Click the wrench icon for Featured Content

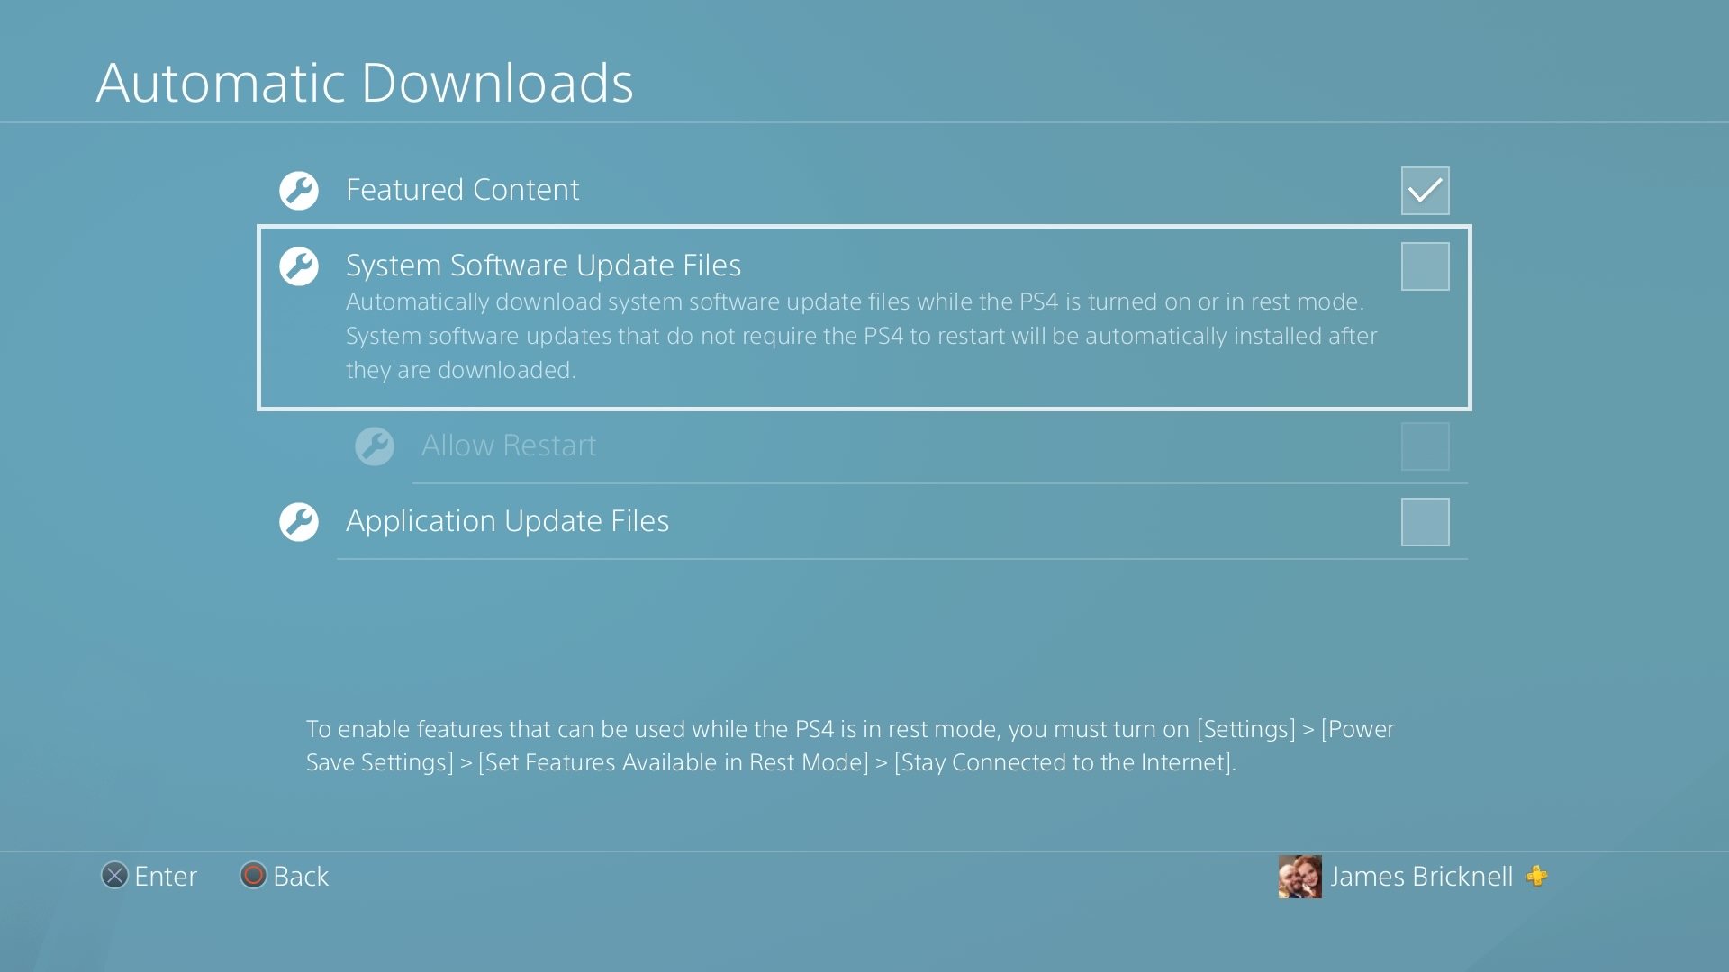(x=299, y=187)
